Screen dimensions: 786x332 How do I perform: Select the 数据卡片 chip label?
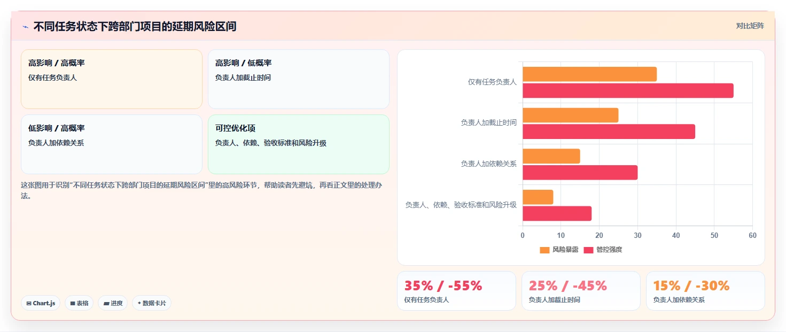coord(154,303)
